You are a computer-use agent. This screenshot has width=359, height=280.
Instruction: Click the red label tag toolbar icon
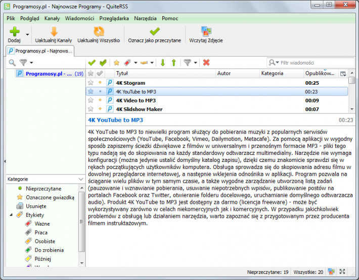click(x=127, y=63)
